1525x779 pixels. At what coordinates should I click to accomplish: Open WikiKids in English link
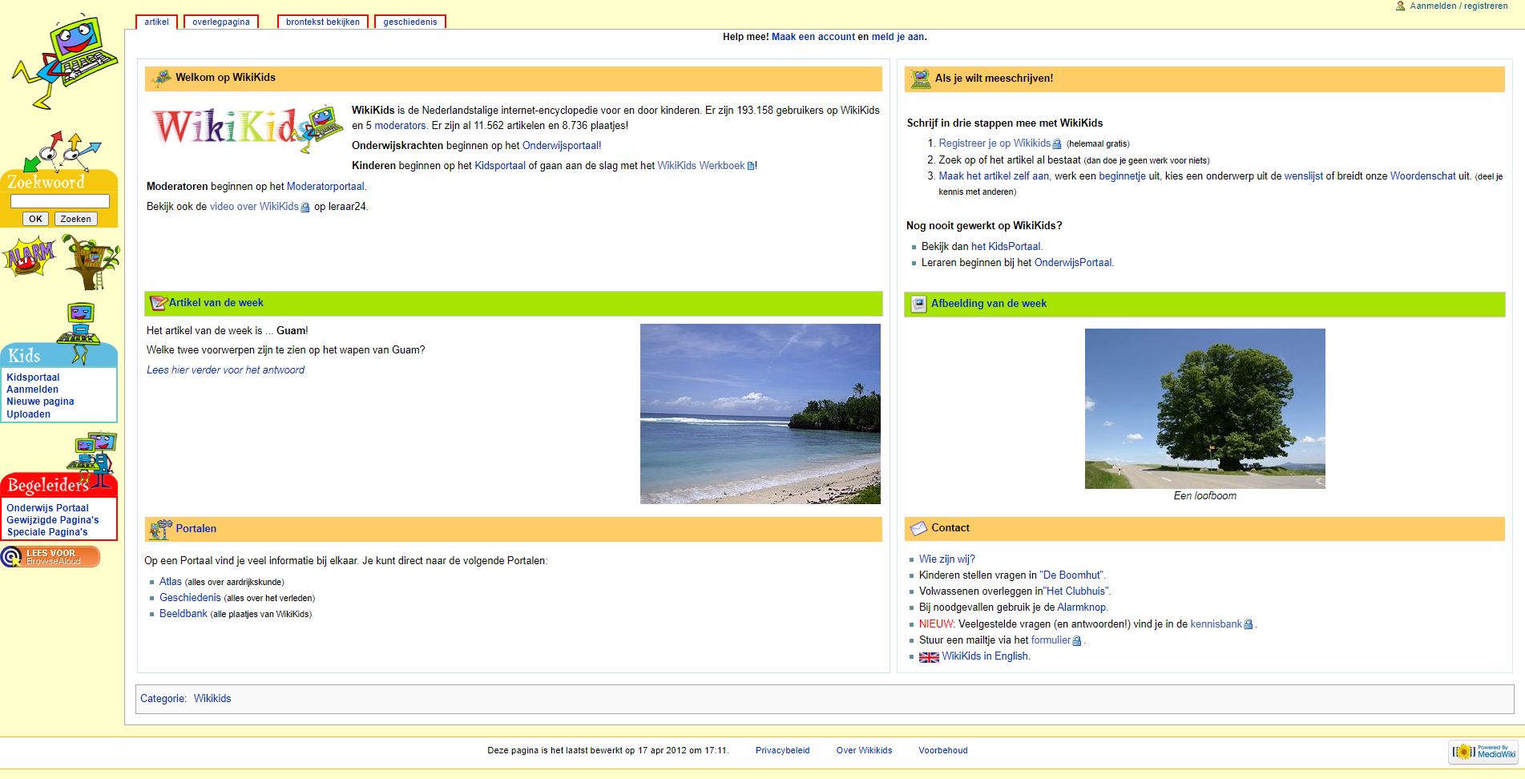click(985, 656)
